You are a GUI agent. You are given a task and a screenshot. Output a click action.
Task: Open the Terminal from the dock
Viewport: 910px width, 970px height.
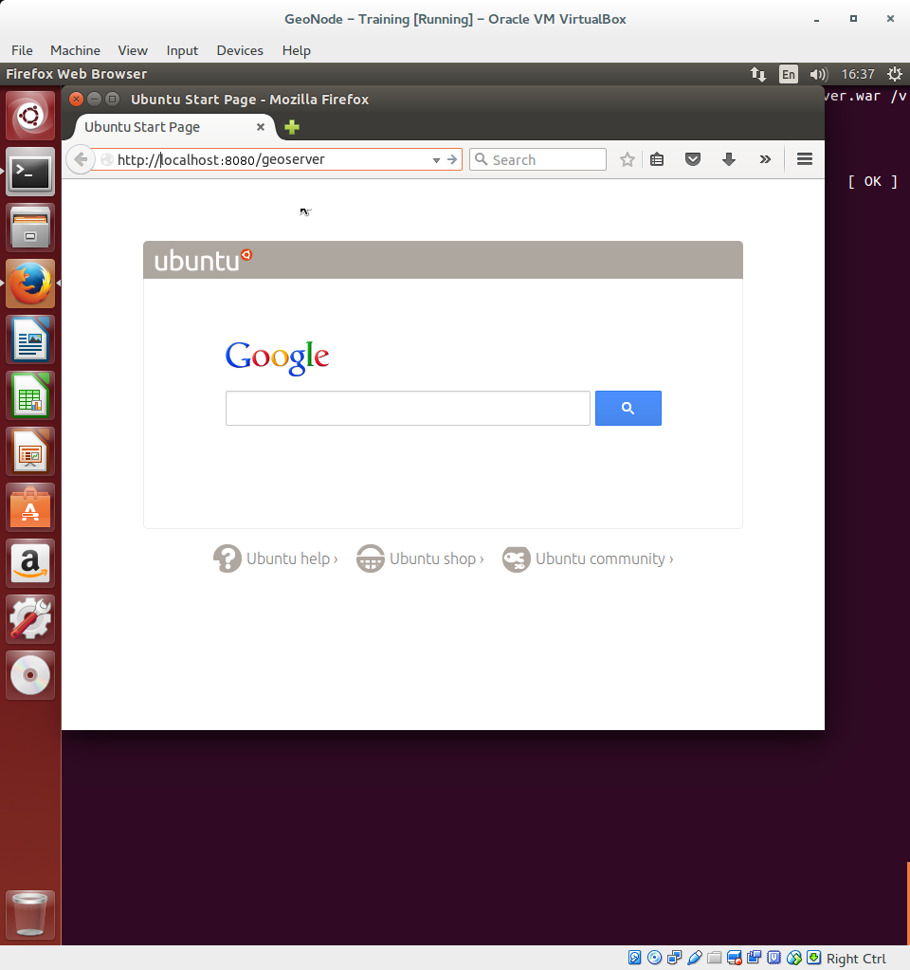coord(30,172)
